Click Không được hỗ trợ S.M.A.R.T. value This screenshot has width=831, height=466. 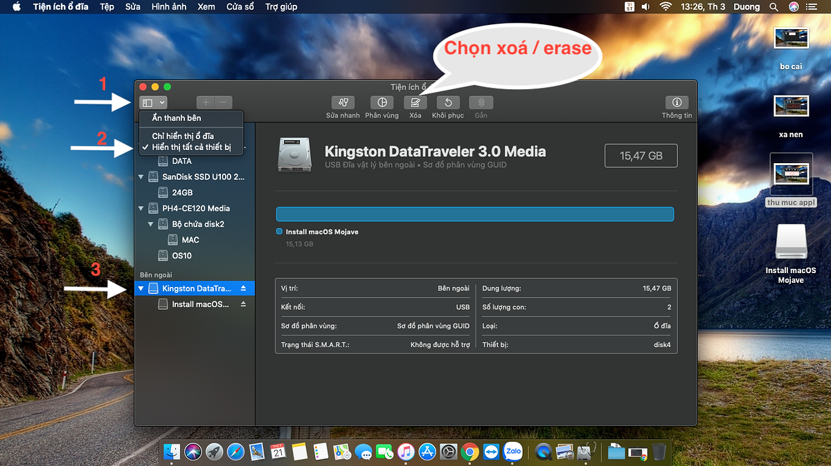440,344
